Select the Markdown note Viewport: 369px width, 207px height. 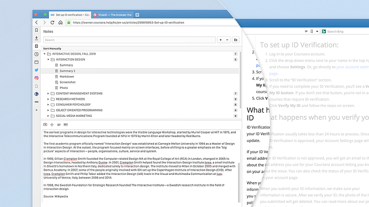pos(66,76)
